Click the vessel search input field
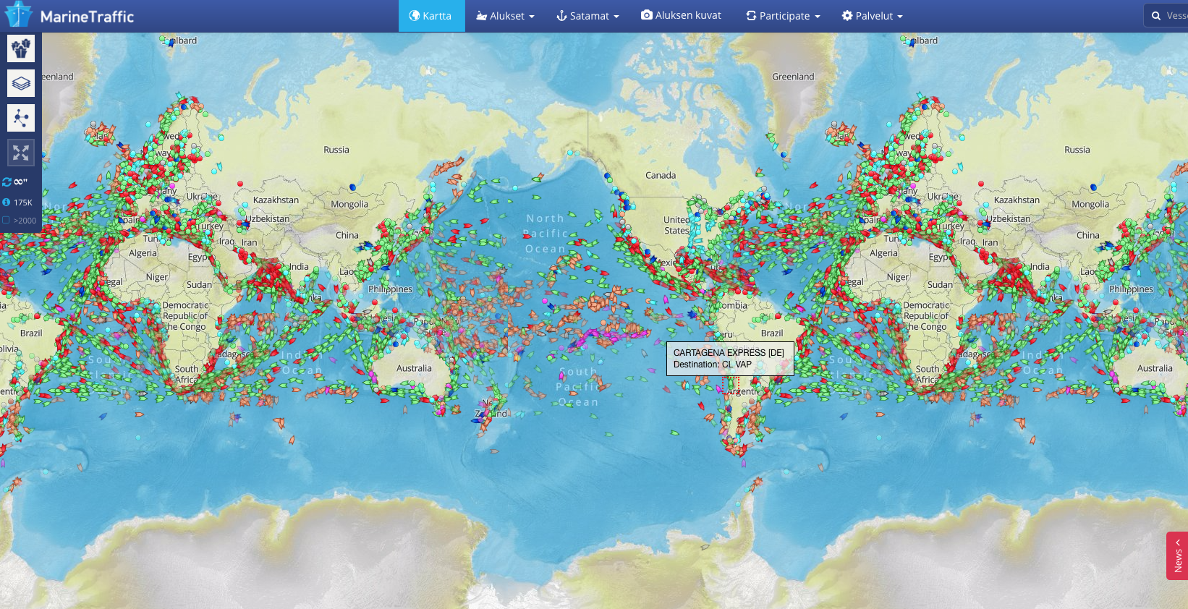 tap(1176, 16)
